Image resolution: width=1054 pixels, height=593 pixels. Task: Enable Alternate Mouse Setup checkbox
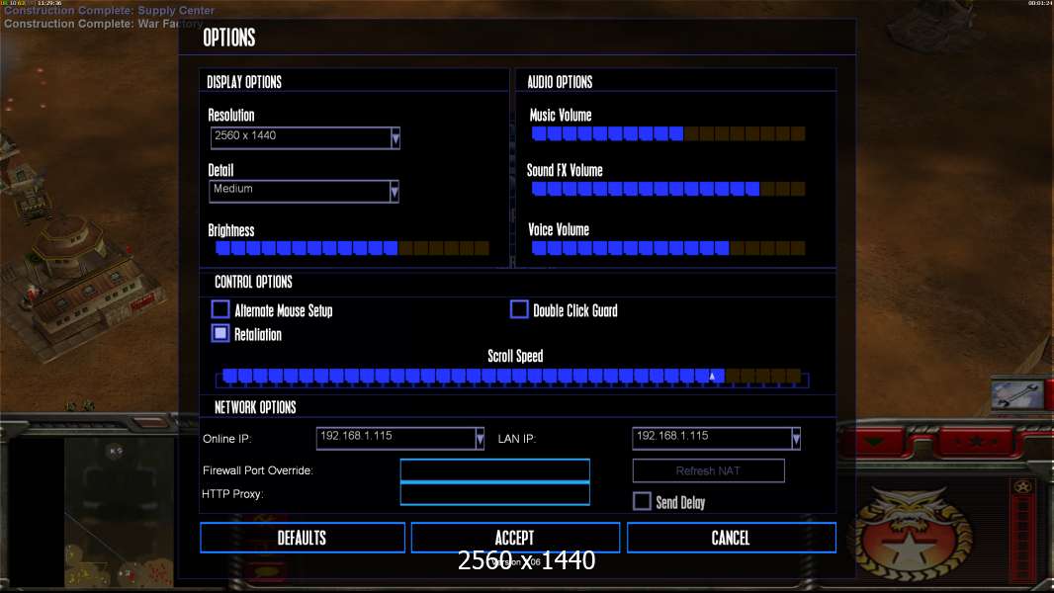click(x=220, y=309)
